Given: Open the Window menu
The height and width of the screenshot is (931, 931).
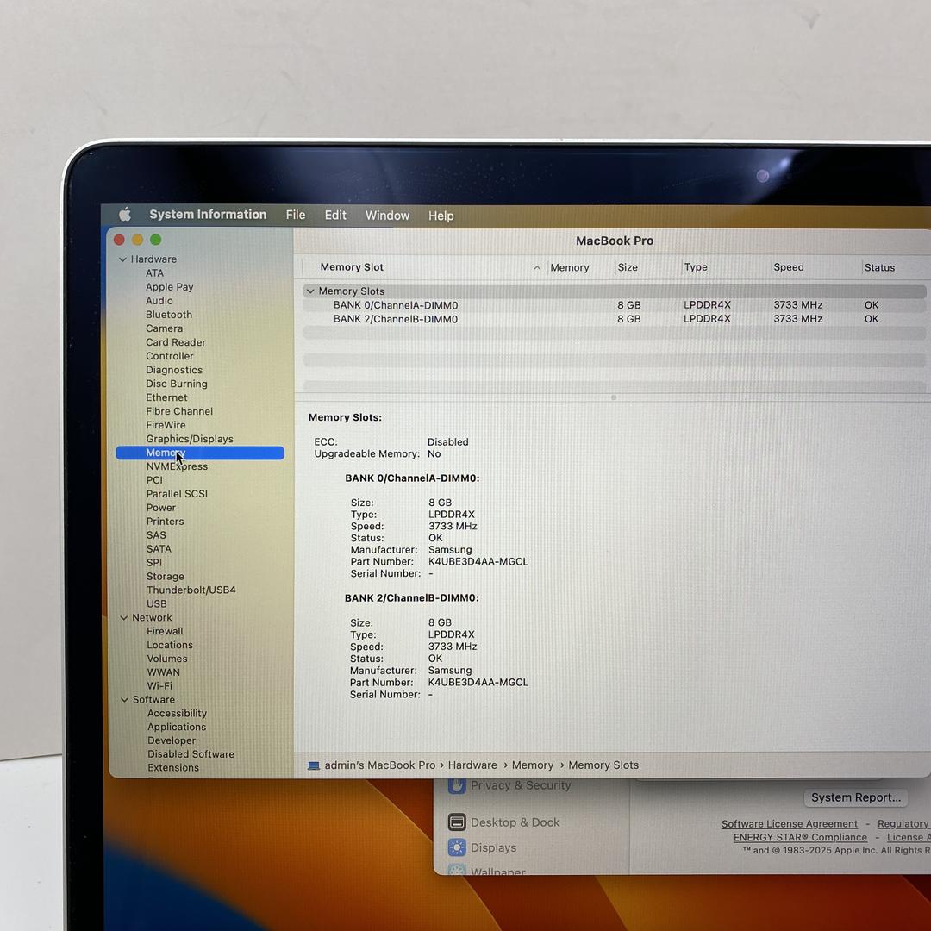Looking at the screenshot, I should [x=387, y=216].
